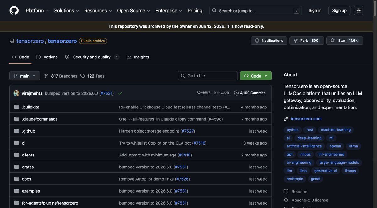
Task: Open pull request #7410 link
Action: click(185, 155)
